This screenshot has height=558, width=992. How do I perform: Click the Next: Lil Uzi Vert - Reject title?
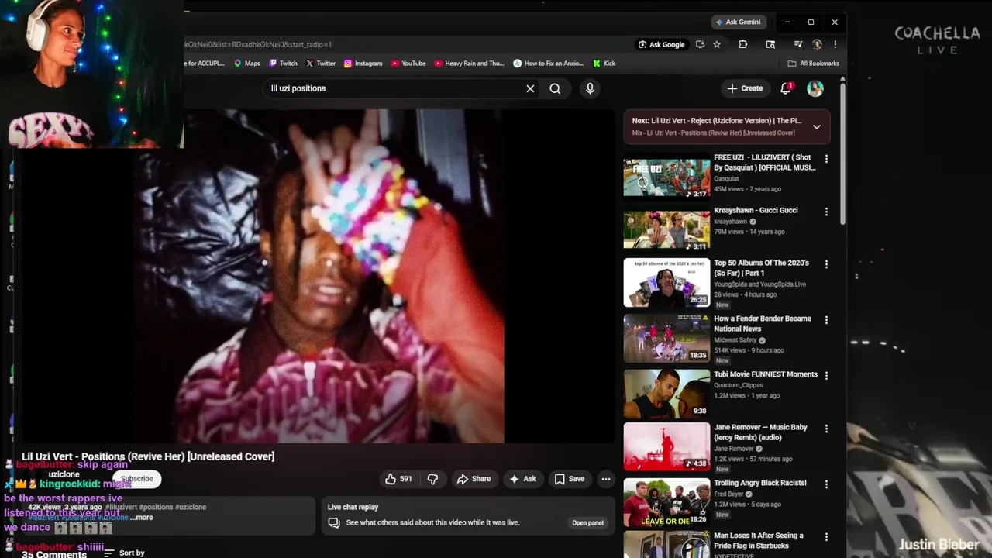click(x=717, y=121)
